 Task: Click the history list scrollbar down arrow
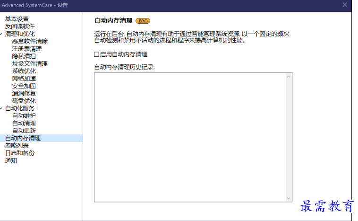[x=289, y=198]
